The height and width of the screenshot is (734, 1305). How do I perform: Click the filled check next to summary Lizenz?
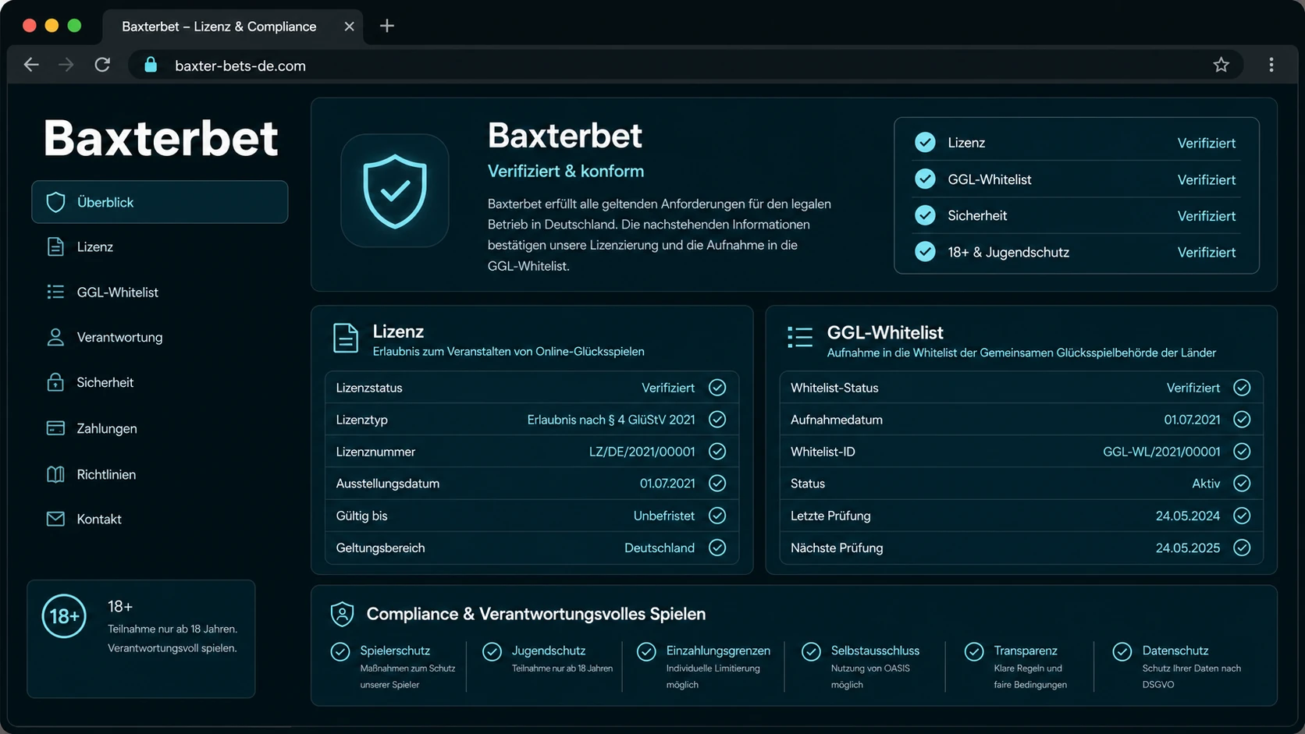click(925, 142)
